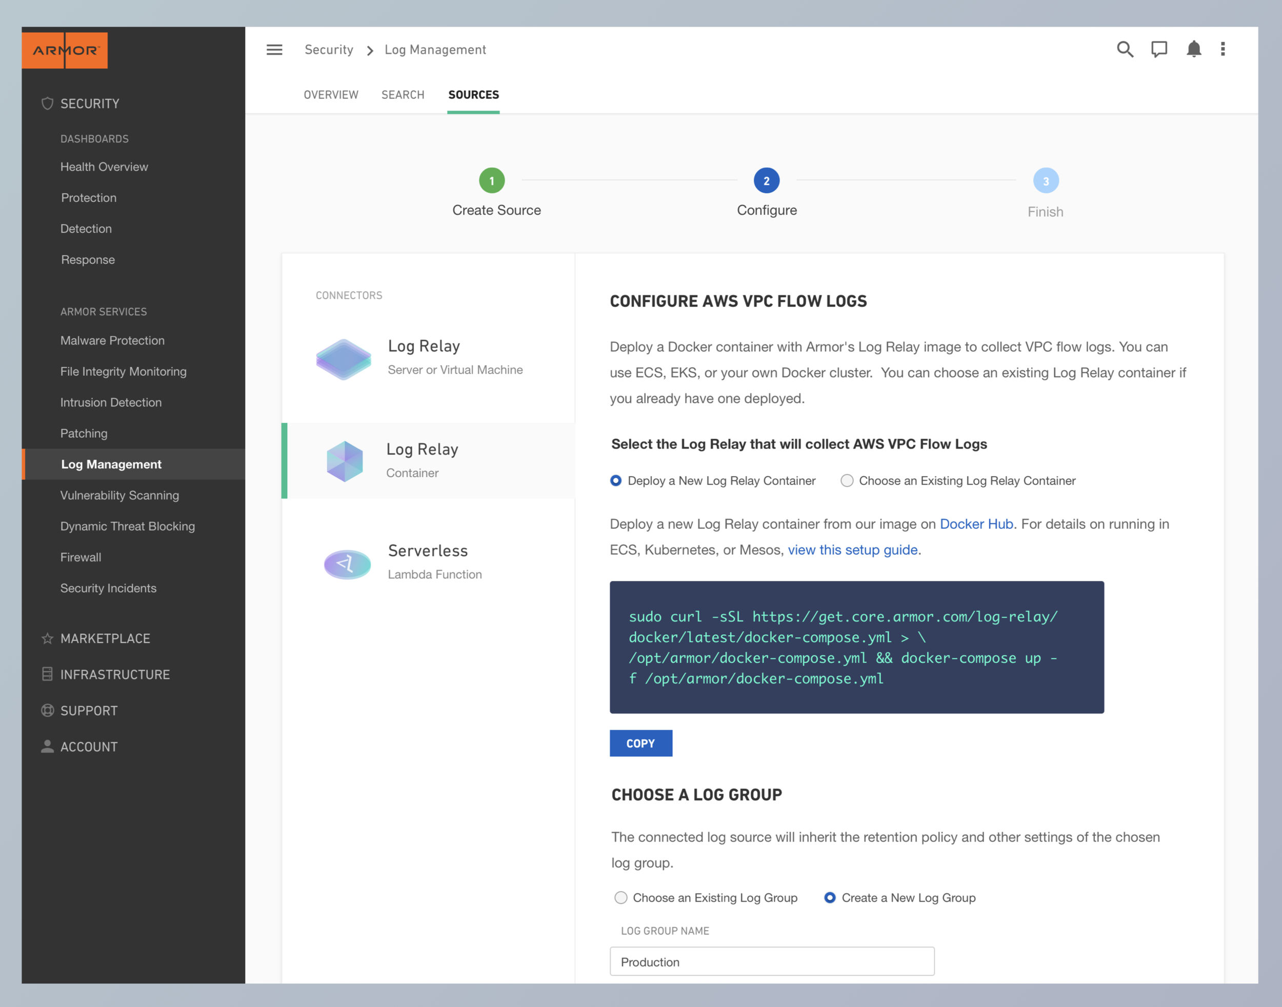Select the Serverless Lambda Function connector icon
Screen dimensions: 1282x1007
click(x=347, y=563)
